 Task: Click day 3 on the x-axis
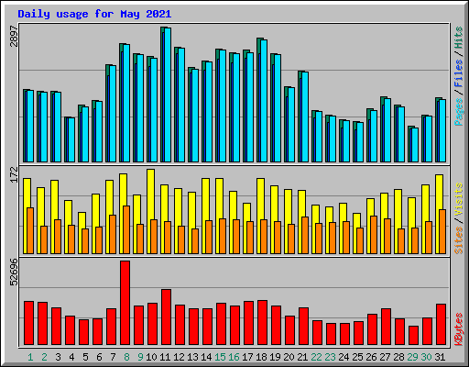[58, 357]
